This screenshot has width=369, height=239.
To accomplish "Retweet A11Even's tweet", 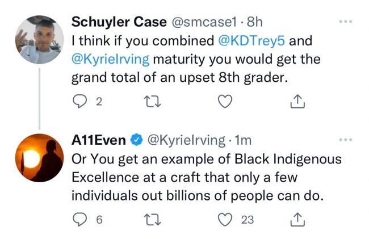I will [152, 219].
